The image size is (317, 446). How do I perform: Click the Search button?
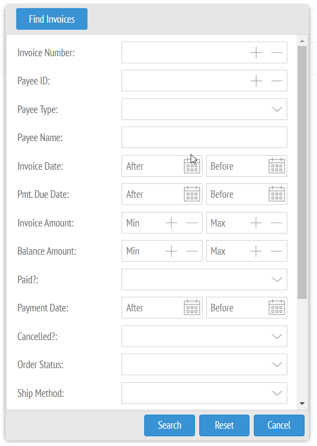pos(170,425)
